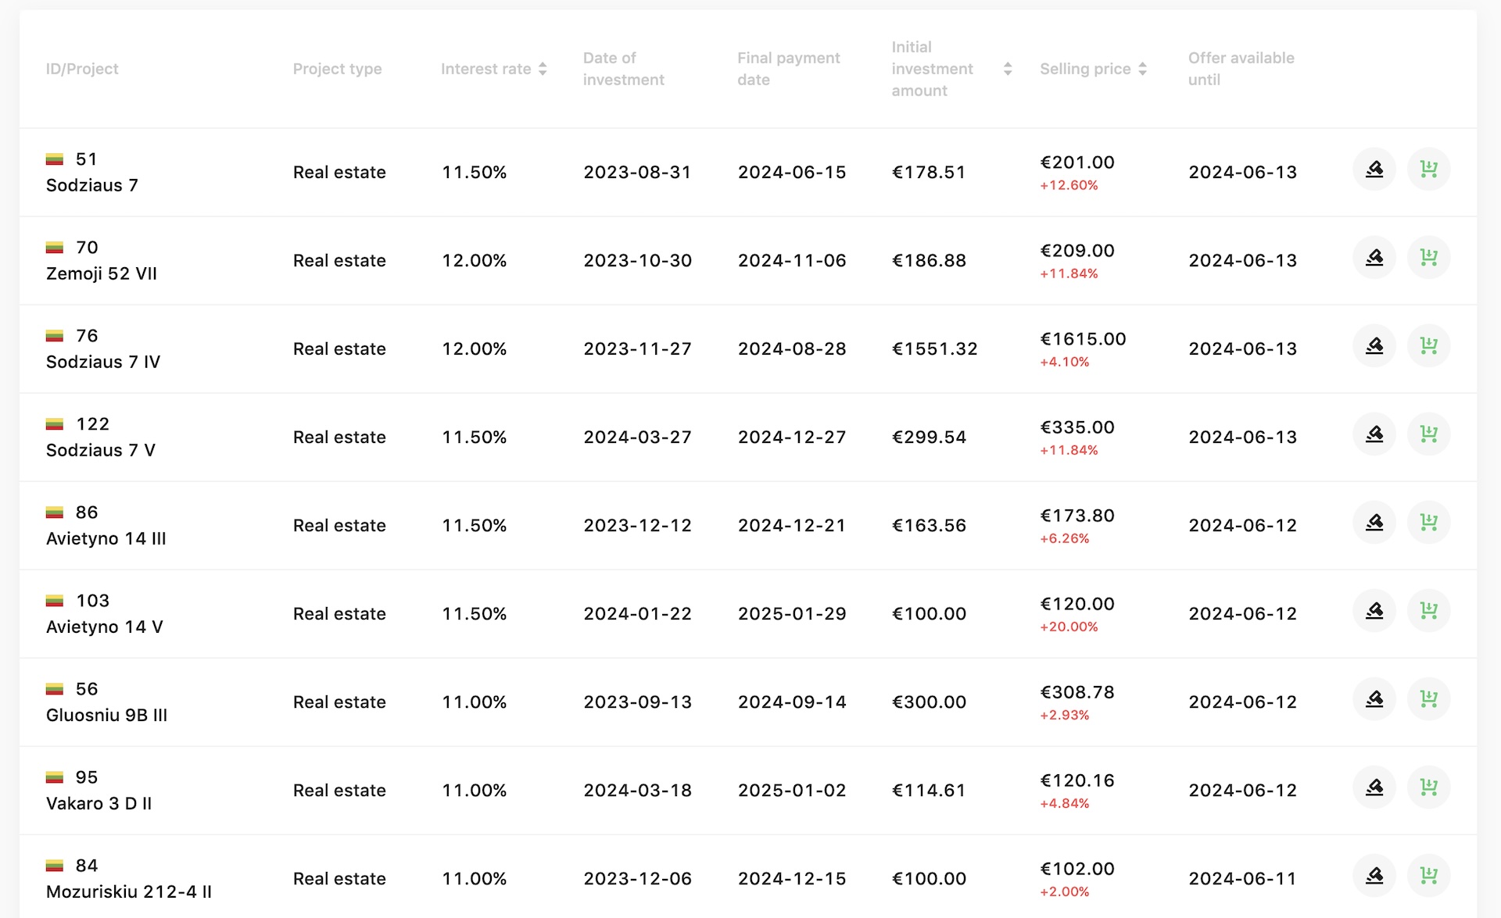Screen dimensions: 1501x918
Task: Open Sodziaus 7 project link
Action: point(91,186)
